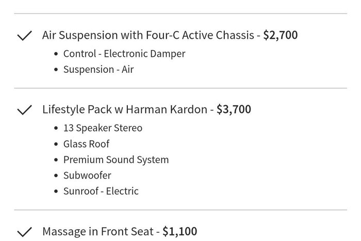Click bullet point before 13 Speaker Stereo
The image size is (361, 241).
coord(56,128)
